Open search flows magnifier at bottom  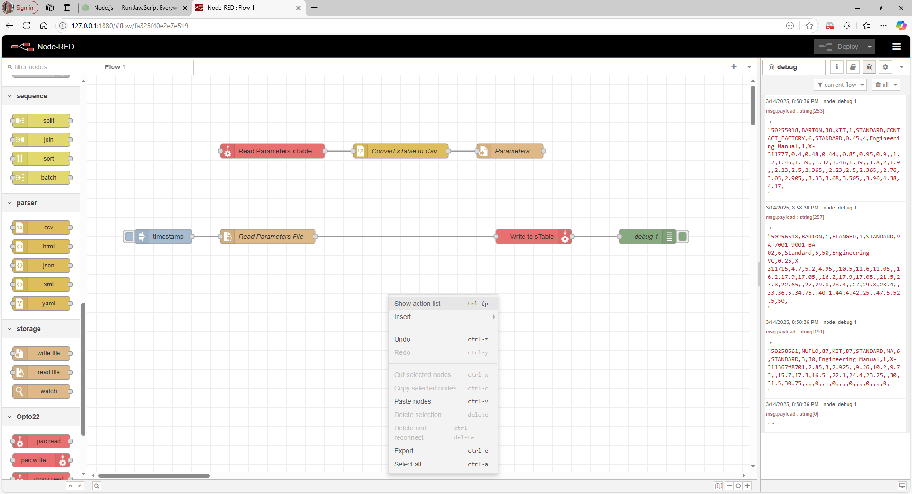(96, 485)
